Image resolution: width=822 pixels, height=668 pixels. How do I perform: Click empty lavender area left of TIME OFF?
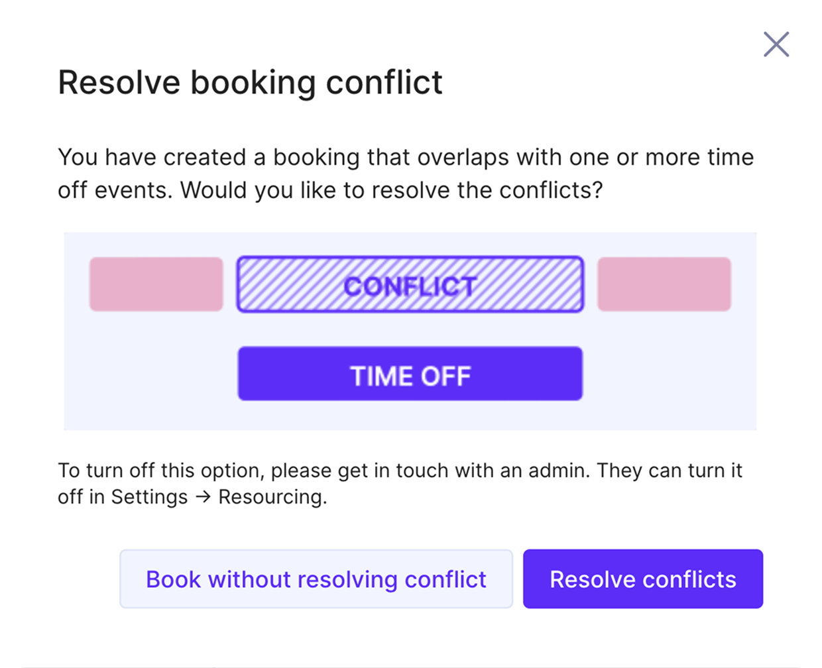tap(151, 374)
